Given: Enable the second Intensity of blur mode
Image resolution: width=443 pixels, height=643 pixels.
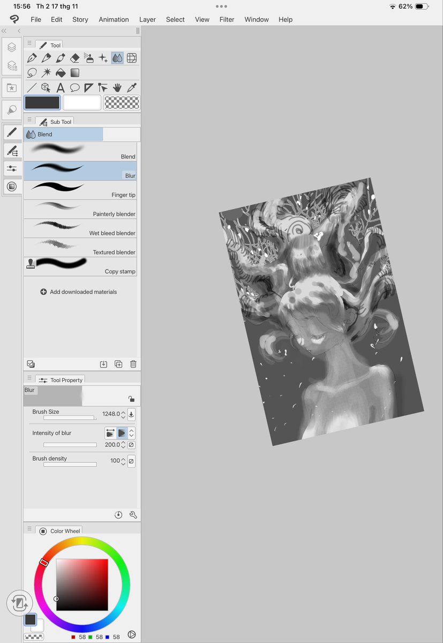Looking at the screenshot, I should click(x=123, y=432).
